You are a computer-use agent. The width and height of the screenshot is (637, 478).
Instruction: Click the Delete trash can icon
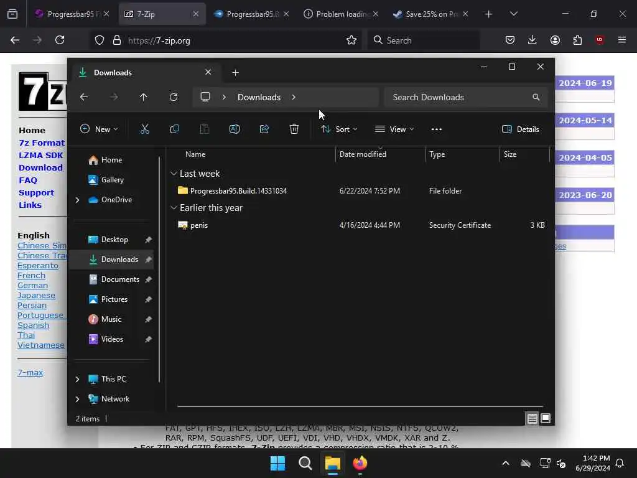click(294, 129)
